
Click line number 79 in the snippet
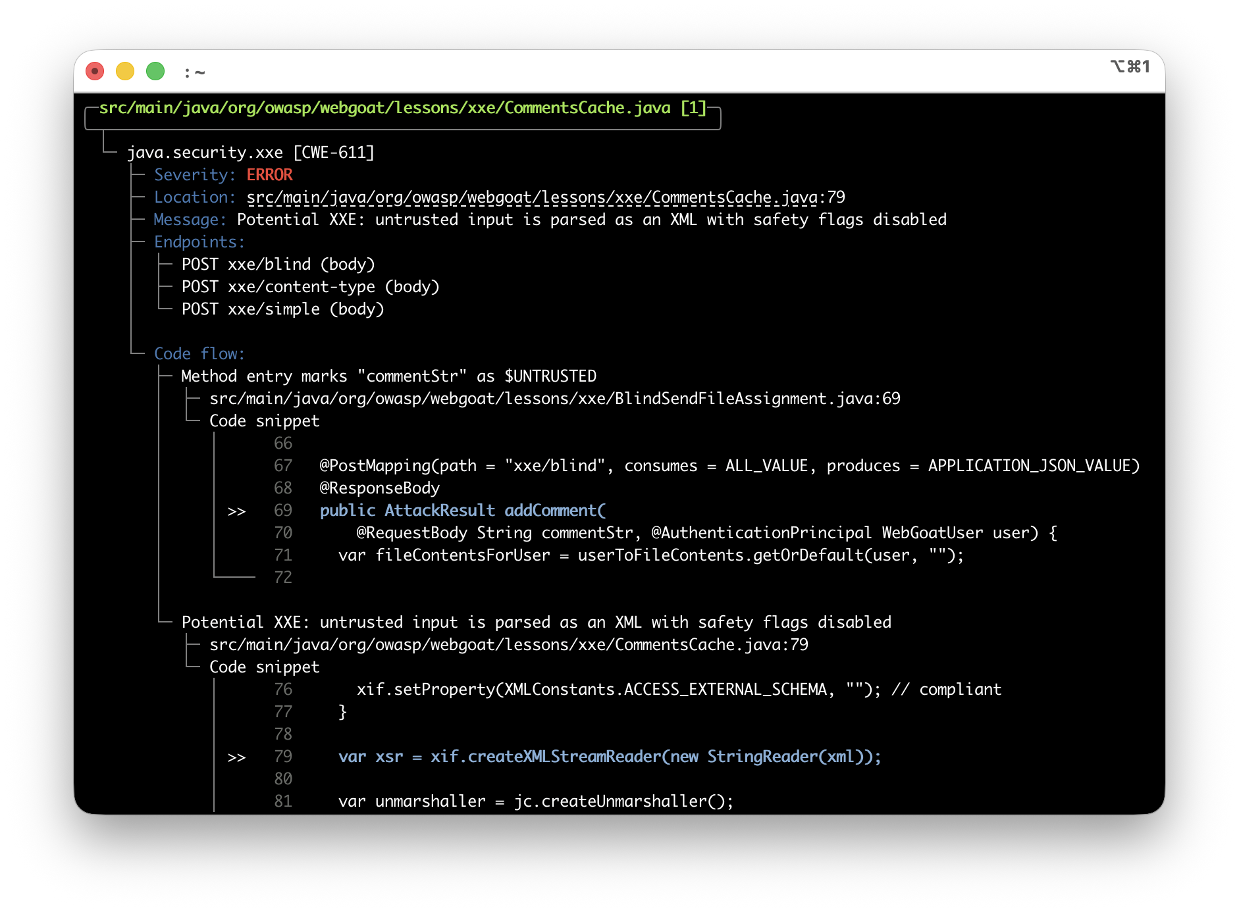[283, 757]
